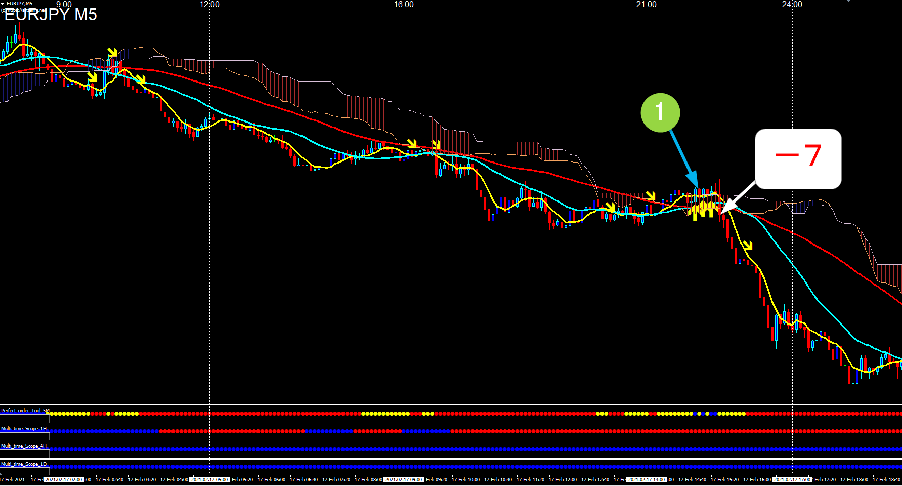Click the 17 Feb 06:40 axis label
This screenshot has width=902, height=486.
pyautogui.click(x=304, y=479)
